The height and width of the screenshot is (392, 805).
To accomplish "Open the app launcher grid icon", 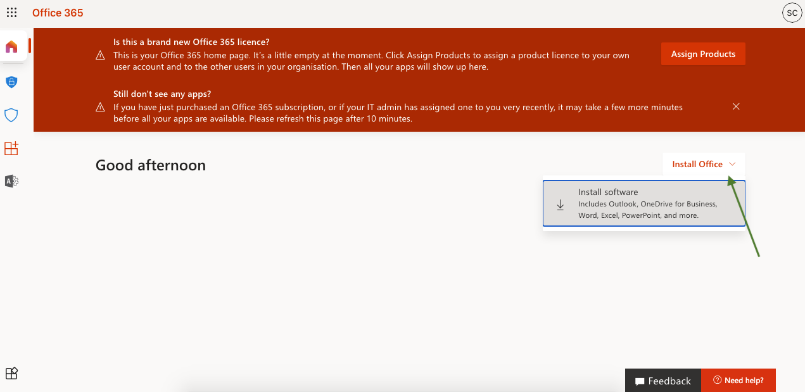I will pyautogui.click(x=11, y=13).
